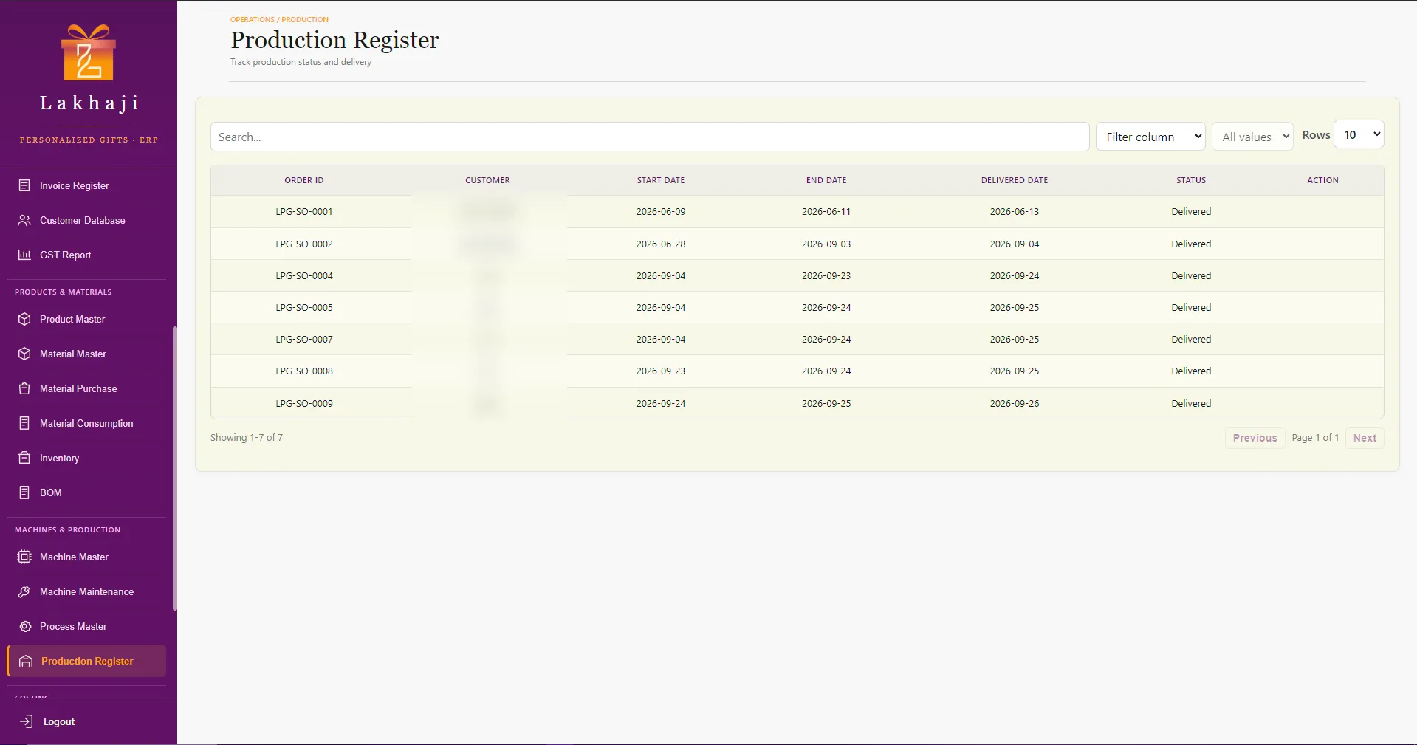Sort by ORDER ID column header
1417x745 pixels.
(x=304, y=180)
